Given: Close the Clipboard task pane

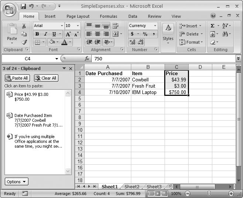Looking at the screenshot, I should (x=71, y=68).
